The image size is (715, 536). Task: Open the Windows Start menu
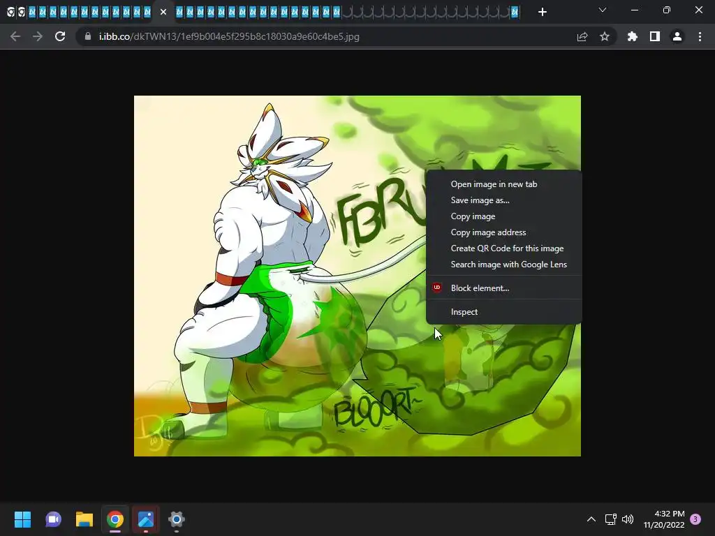tap(22, 519)
